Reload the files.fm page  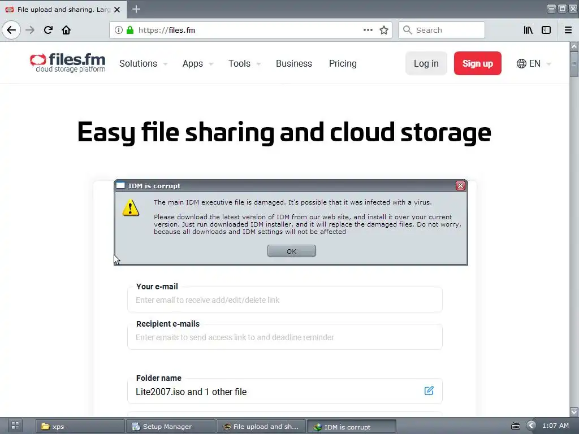48,30
